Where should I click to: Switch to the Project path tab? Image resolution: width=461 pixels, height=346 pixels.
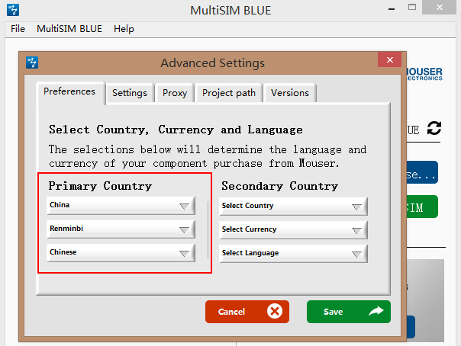click(229, 93)
